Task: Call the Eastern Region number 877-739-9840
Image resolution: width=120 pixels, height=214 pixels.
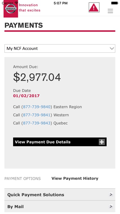Action: pyautogui.click(x=37, y=107)
